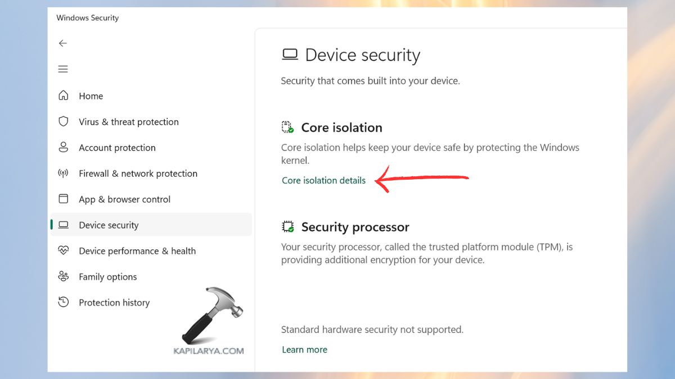
Task: Click the Device security laptop icon
Action: pos(64,225)
